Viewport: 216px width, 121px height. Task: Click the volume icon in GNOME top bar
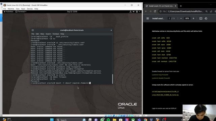click(x=134, y=12)
